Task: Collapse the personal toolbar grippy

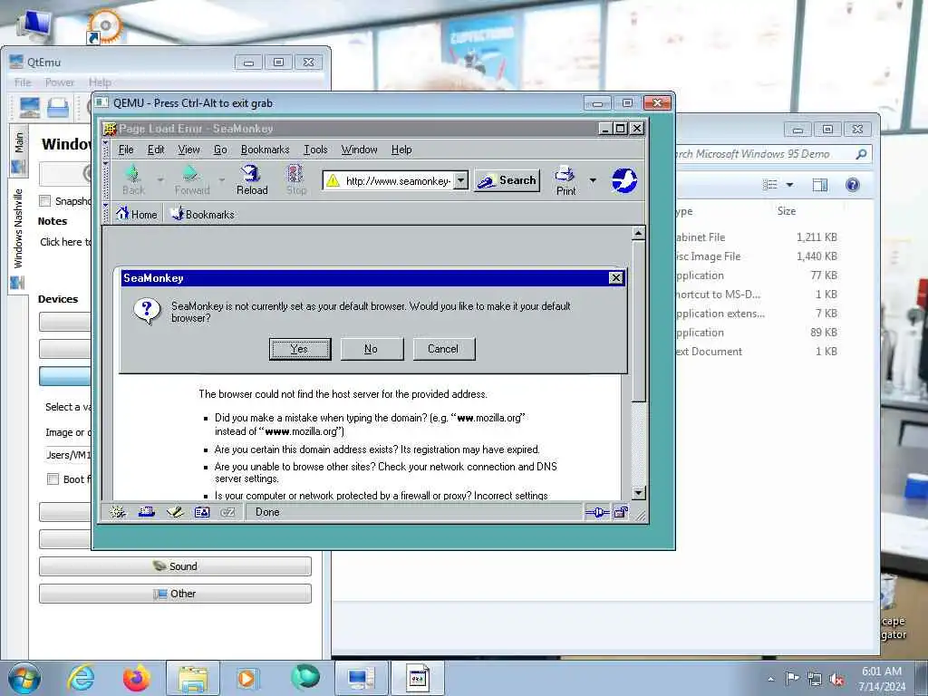Action: (x=106, y=214)
